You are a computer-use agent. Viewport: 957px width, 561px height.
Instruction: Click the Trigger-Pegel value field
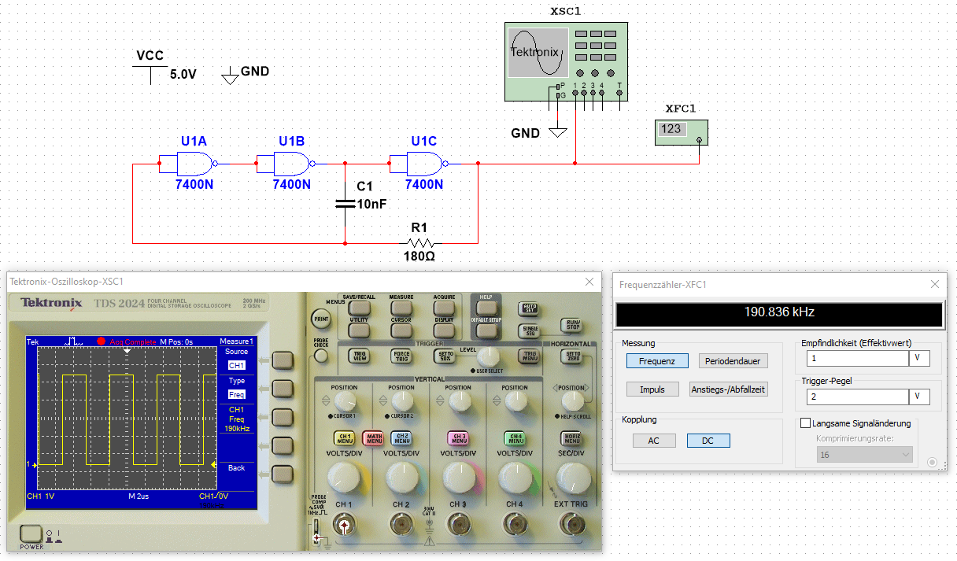pyautogui.click(x=858, y=397)
